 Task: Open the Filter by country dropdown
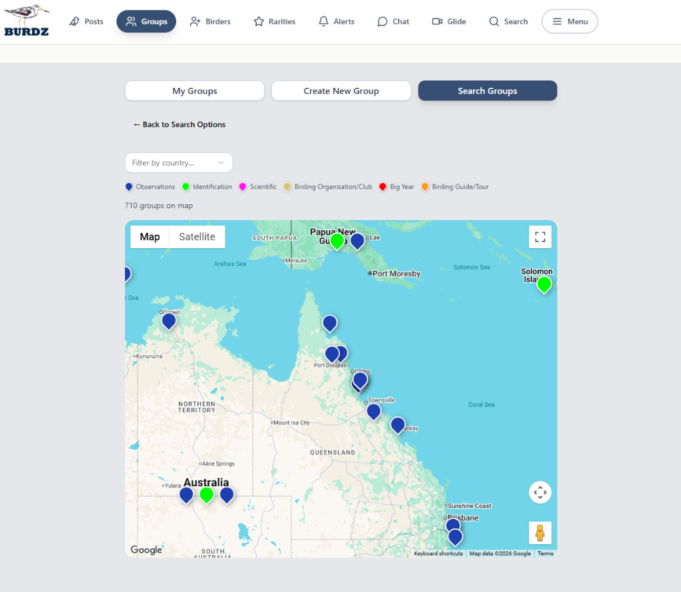tap(179, 163)
